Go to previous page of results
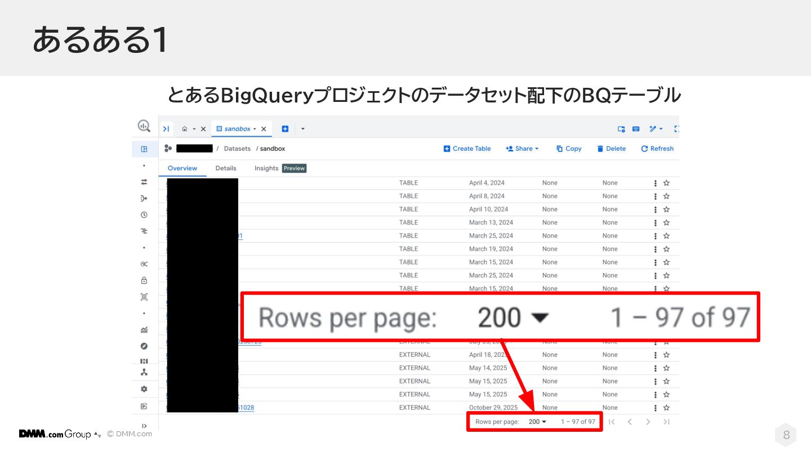The image size is (811, 456). [630, 422]
